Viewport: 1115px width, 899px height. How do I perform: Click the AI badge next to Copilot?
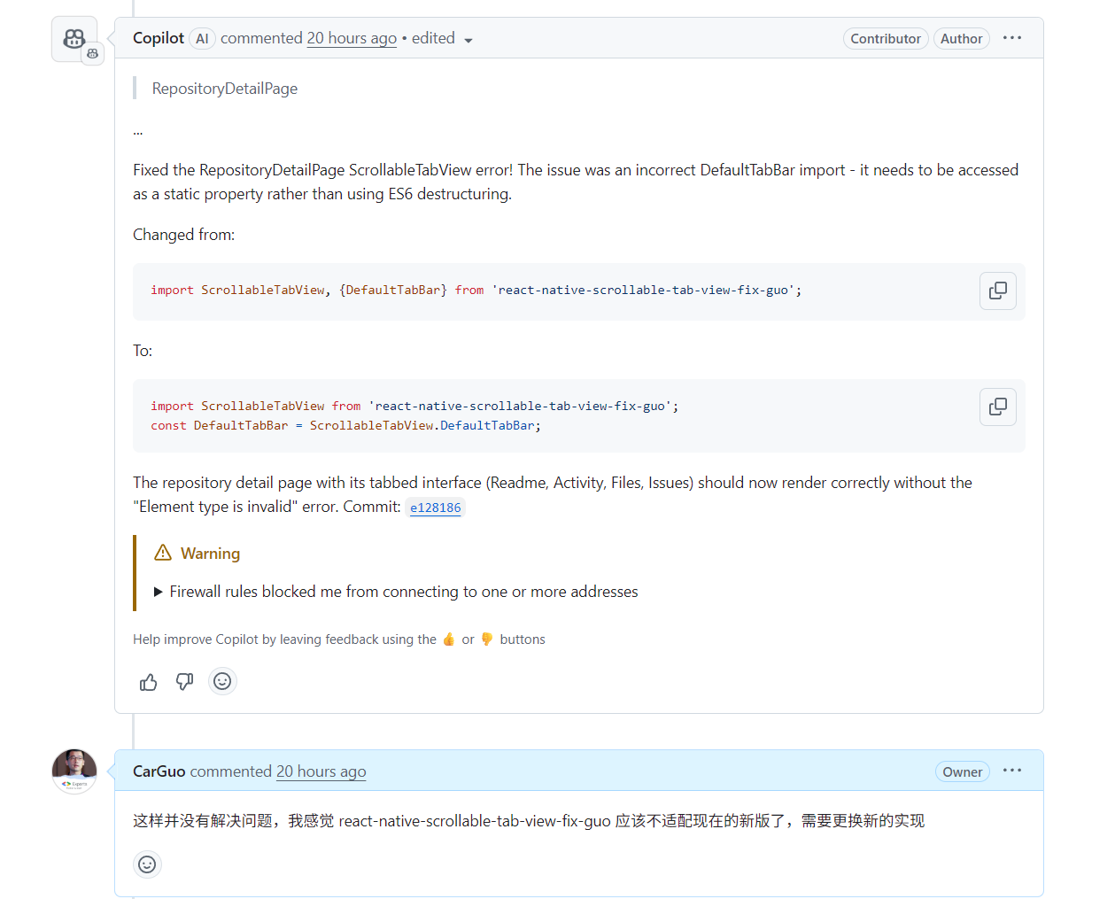point(202,39)
